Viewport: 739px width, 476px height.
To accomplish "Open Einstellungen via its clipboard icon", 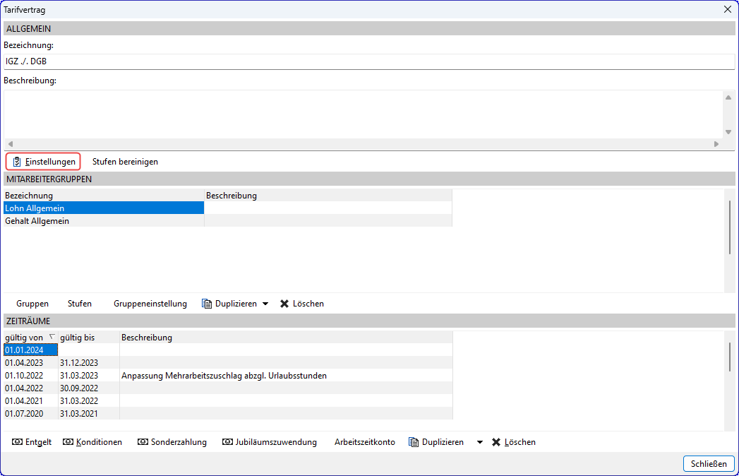I will pyautogui.click(x=17, y=162).
